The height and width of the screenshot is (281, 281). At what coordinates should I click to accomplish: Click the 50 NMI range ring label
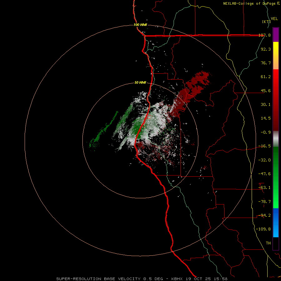pyautogui.click(x=140, y=82)
